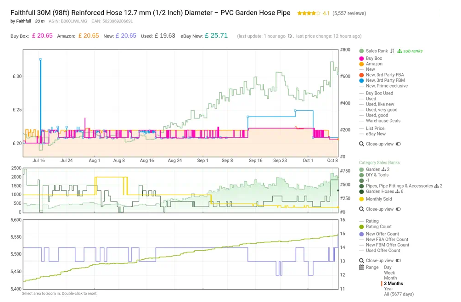The height and width of the screenshot is (302, 461).
Task: Switch offer chart Close-up view toggle
Action: (x=399, y=261)
